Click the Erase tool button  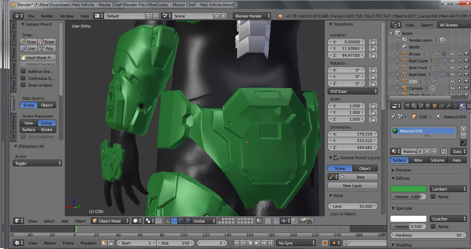tap(47, 42)
